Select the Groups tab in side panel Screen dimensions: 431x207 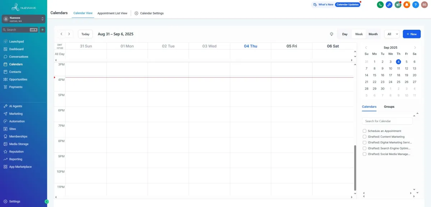click(389, 107)
